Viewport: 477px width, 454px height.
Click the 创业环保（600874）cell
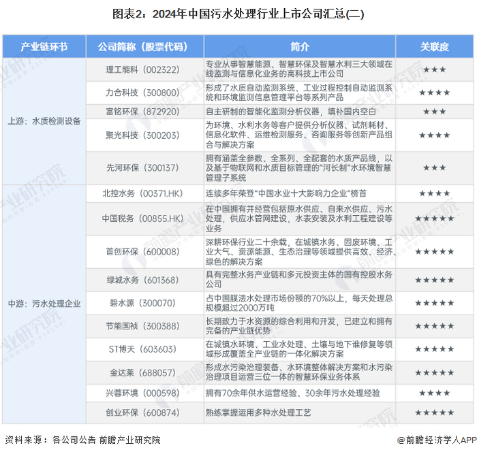point(144,412)
